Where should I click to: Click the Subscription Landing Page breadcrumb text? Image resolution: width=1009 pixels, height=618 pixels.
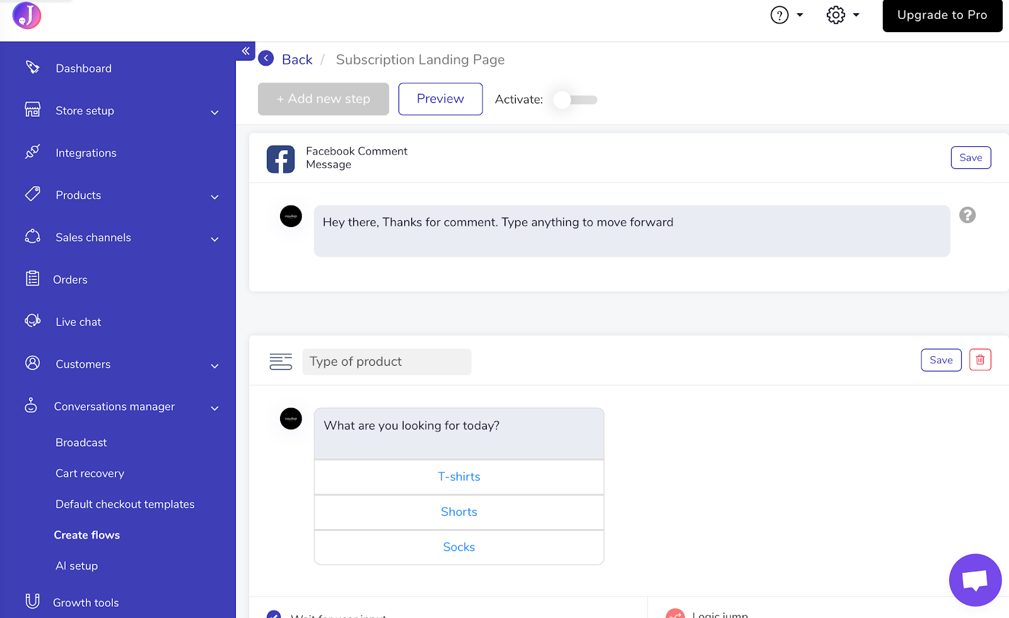(420, 59)
